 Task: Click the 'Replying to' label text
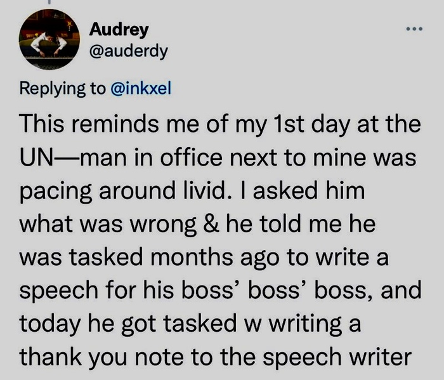coord(62,89)
